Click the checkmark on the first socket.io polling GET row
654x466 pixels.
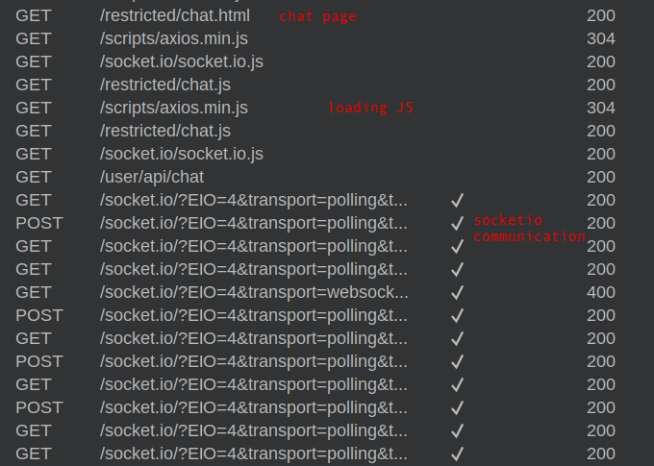click(x=457, y=200)
